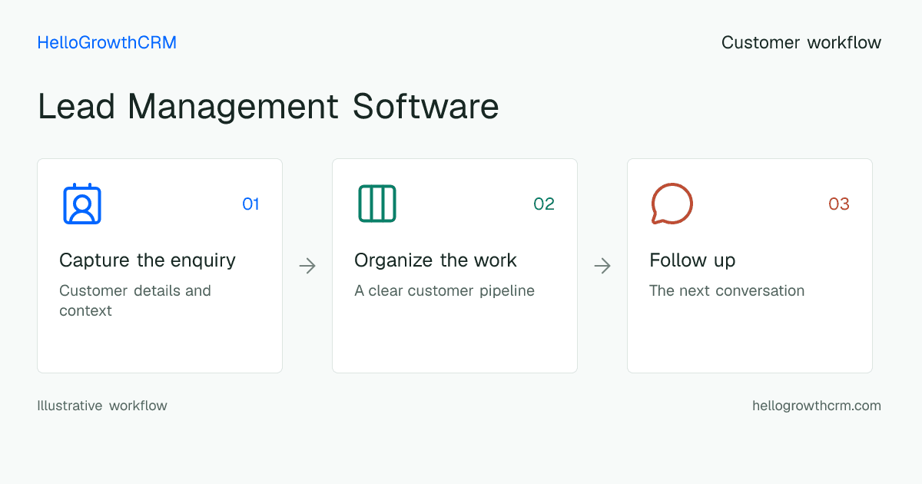Click the Illustrative workflow footer note
Viewport: 922px width, 484px height.
102,406
